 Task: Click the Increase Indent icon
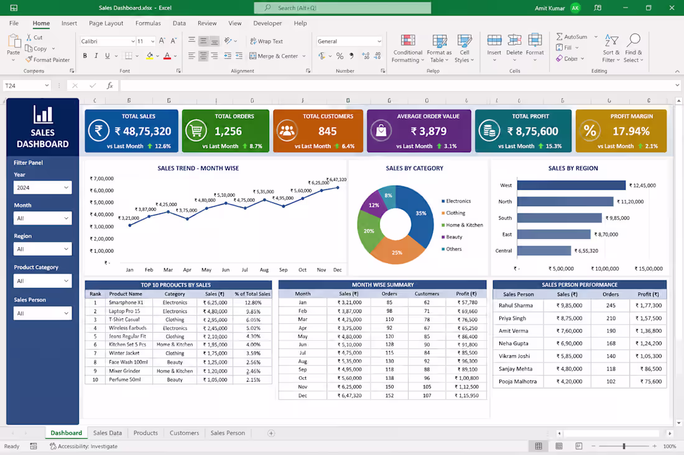239,56
